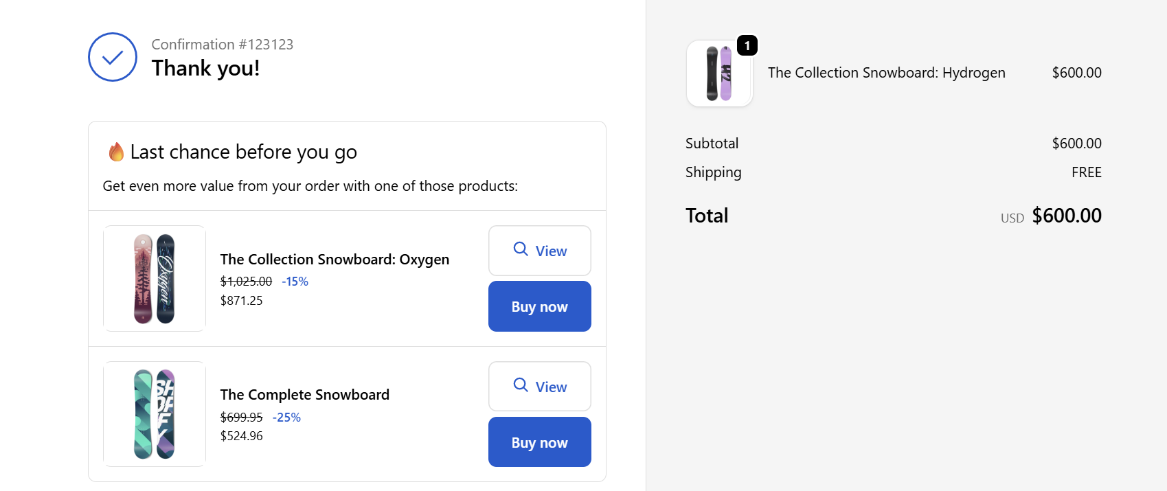
Task: View The Complete Snowboard details
Action: coord(540,387)
